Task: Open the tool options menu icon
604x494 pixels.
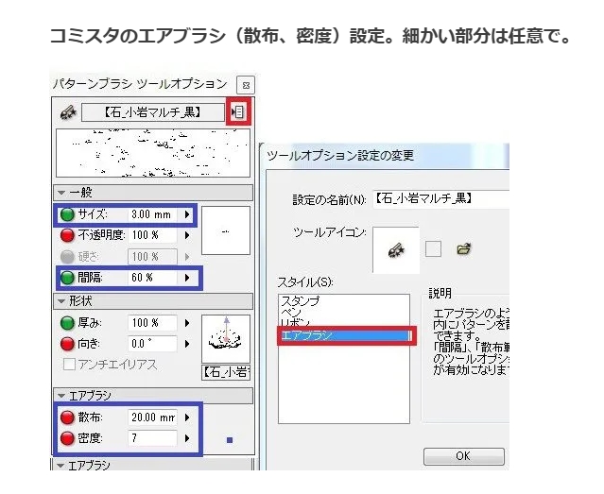Action: (238, 111)
